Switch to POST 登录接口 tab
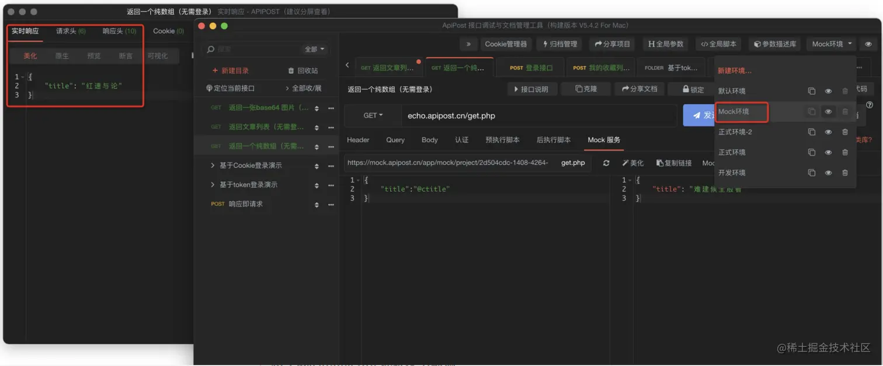 pyautogui.click(x=530, y=68)
